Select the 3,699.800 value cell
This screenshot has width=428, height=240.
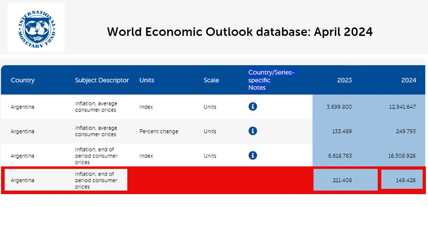pyautogui.click(x=339, y=107)
